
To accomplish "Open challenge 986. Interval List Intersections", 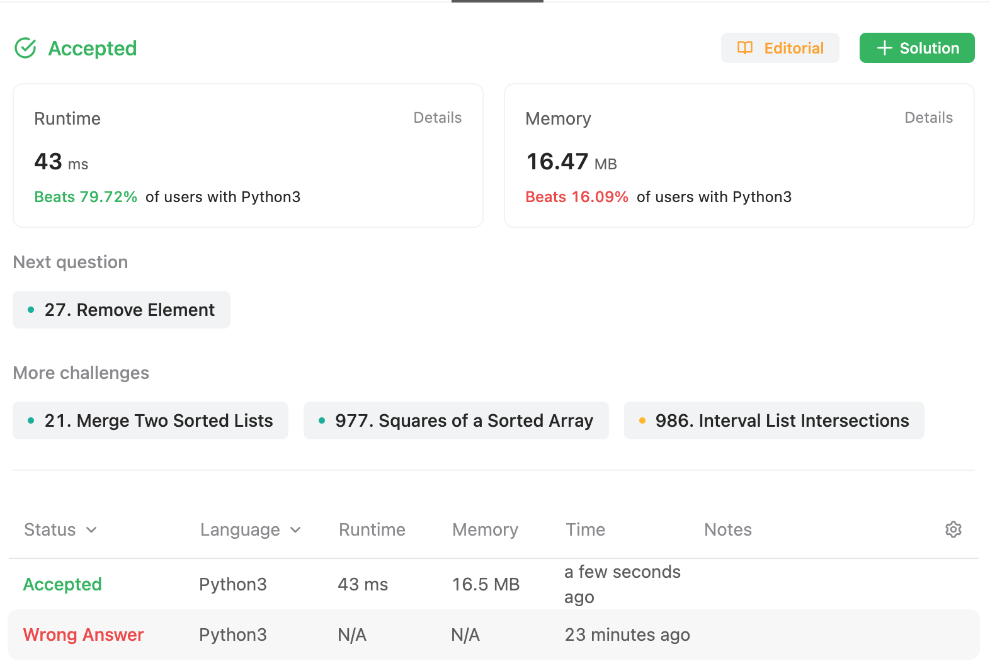I will coord(774,420).
